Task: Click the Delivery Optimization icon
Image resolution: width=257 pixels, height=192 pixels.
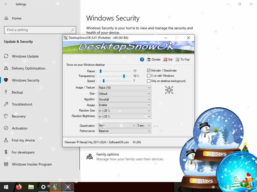Action: tap(6, 68)
